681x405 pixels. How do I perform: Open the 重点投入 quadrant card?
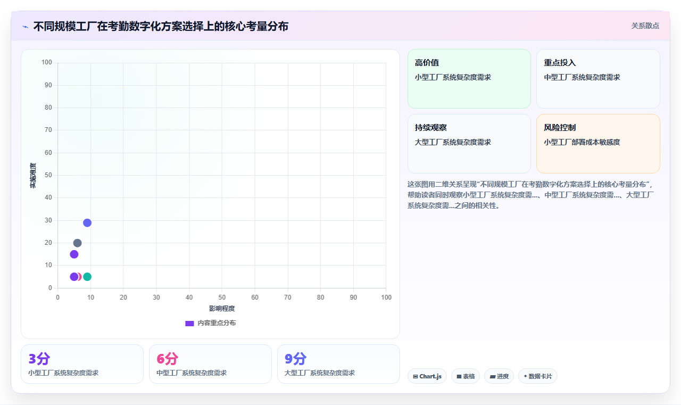pos(598,79)
